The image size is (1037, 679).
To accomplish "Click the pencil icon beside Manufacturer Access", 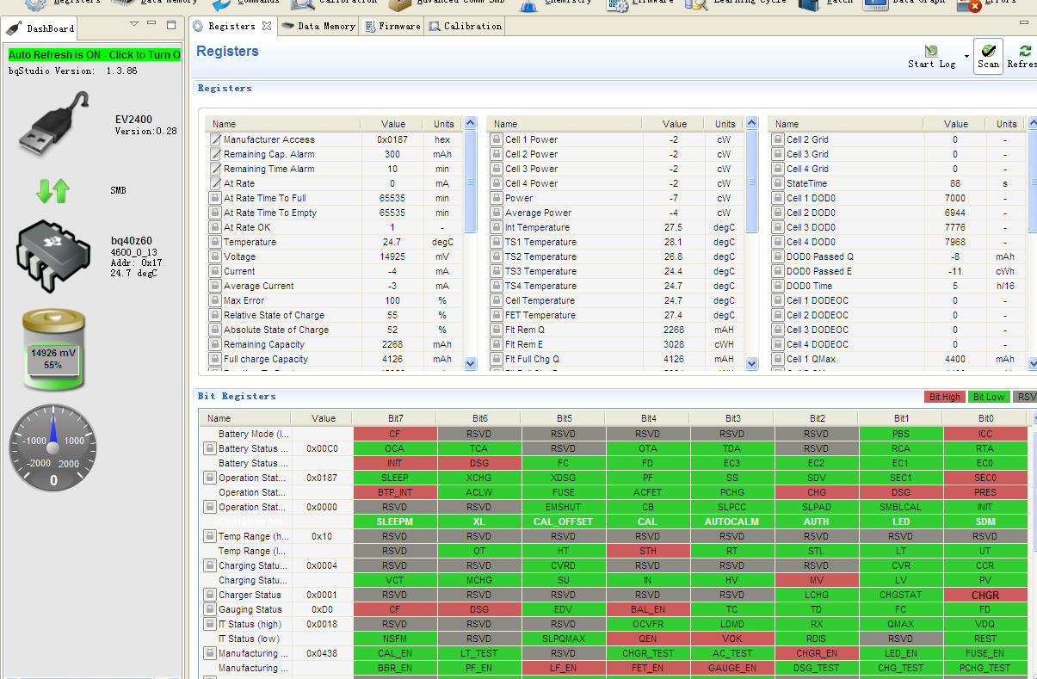I will 216,139.
